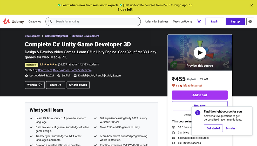
Task: Click the Buy now button
Action: [200, 106]
